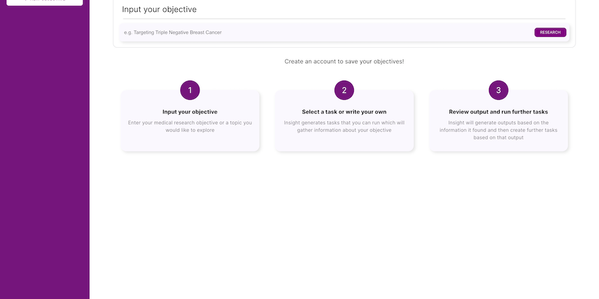Select the bold 'Input your objective' step title
This screenshot has height=299, width=599.
pos(190,112)
